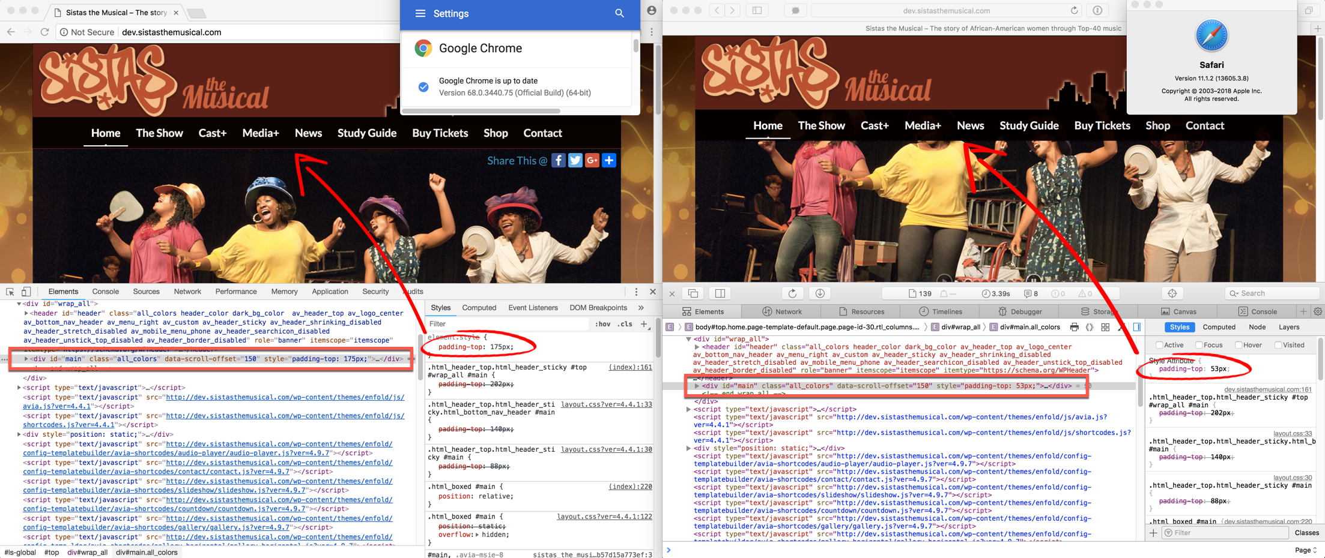Enable the Active pseudo-class checkbox
Viewport: 1325px width, 558px height.
pyautogui.click(x=1159, y=345)
